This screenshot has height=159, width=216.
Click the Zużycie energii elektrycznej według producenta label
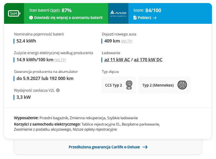click(53, 53)
